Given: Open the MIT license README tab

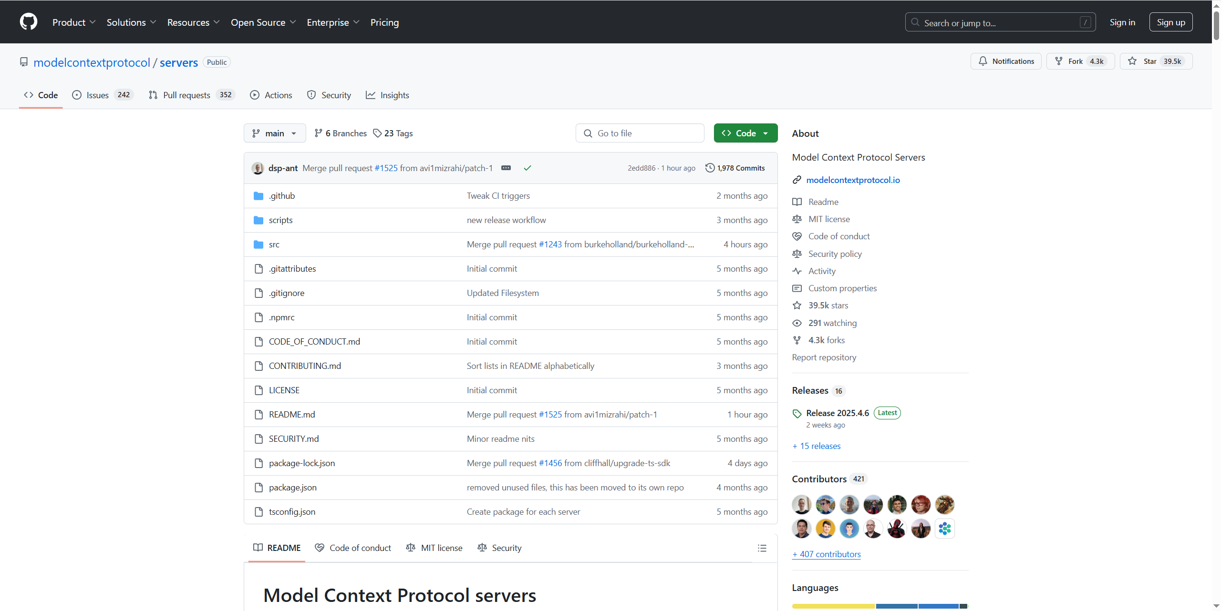Looking at the screenshot, I should [x=434, y=548].
